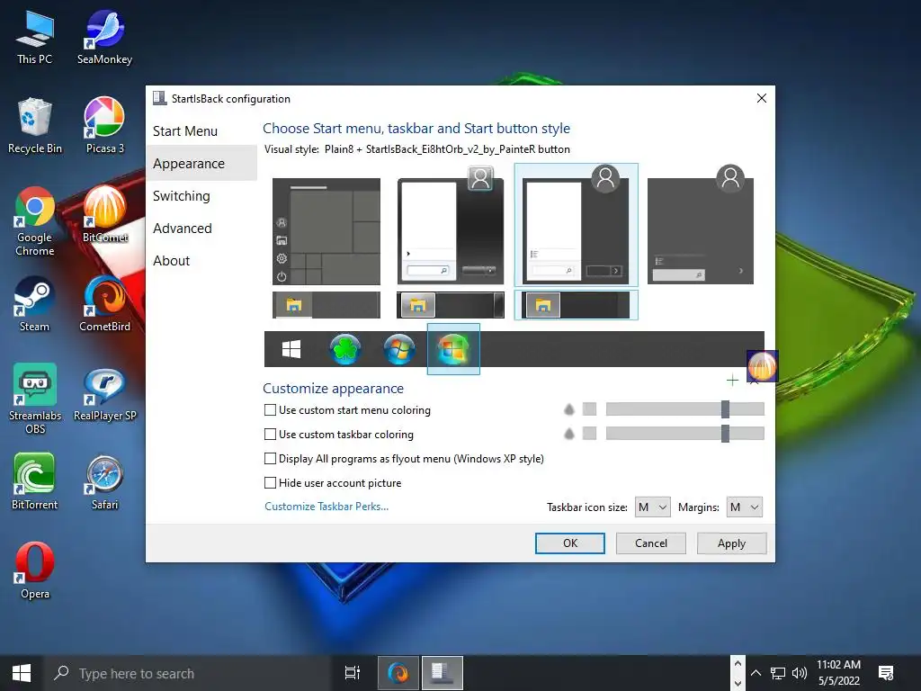Open This PC desktop icon
The width and height of the screenshot is (921, 691).
[x=35, y=38]
